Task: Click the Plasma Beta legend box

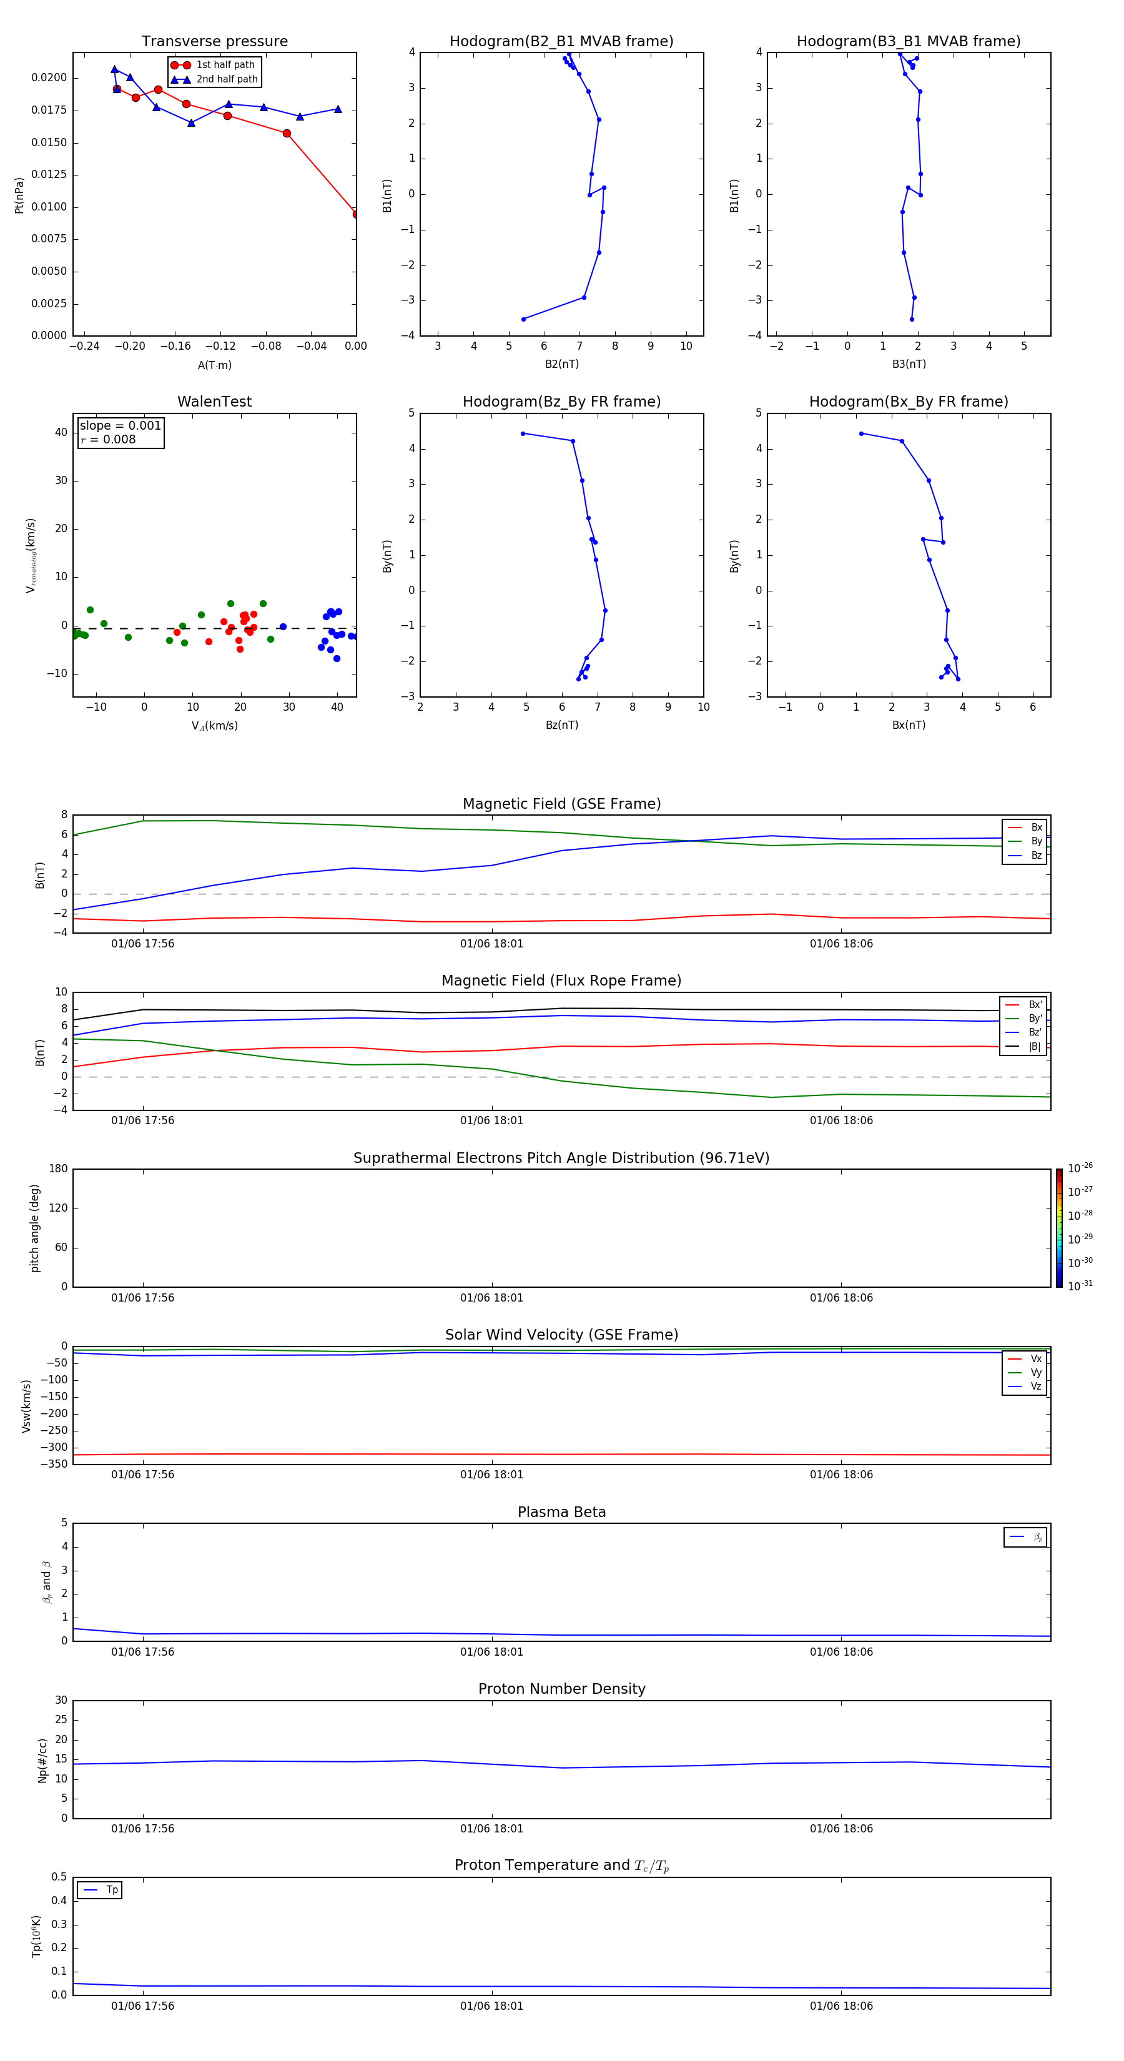Action: [1025, 1537]
